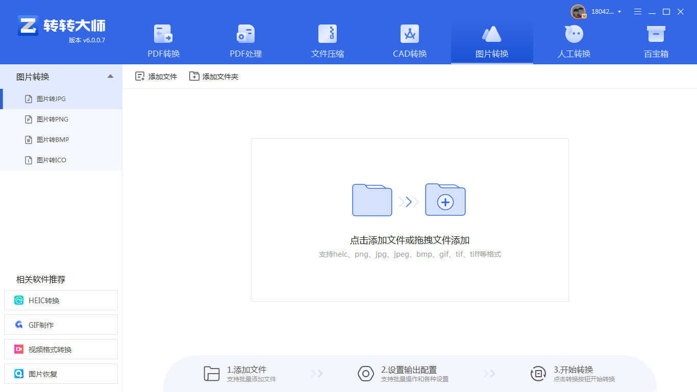Switch to the CAD转换 tab

(x=410, y=42)
